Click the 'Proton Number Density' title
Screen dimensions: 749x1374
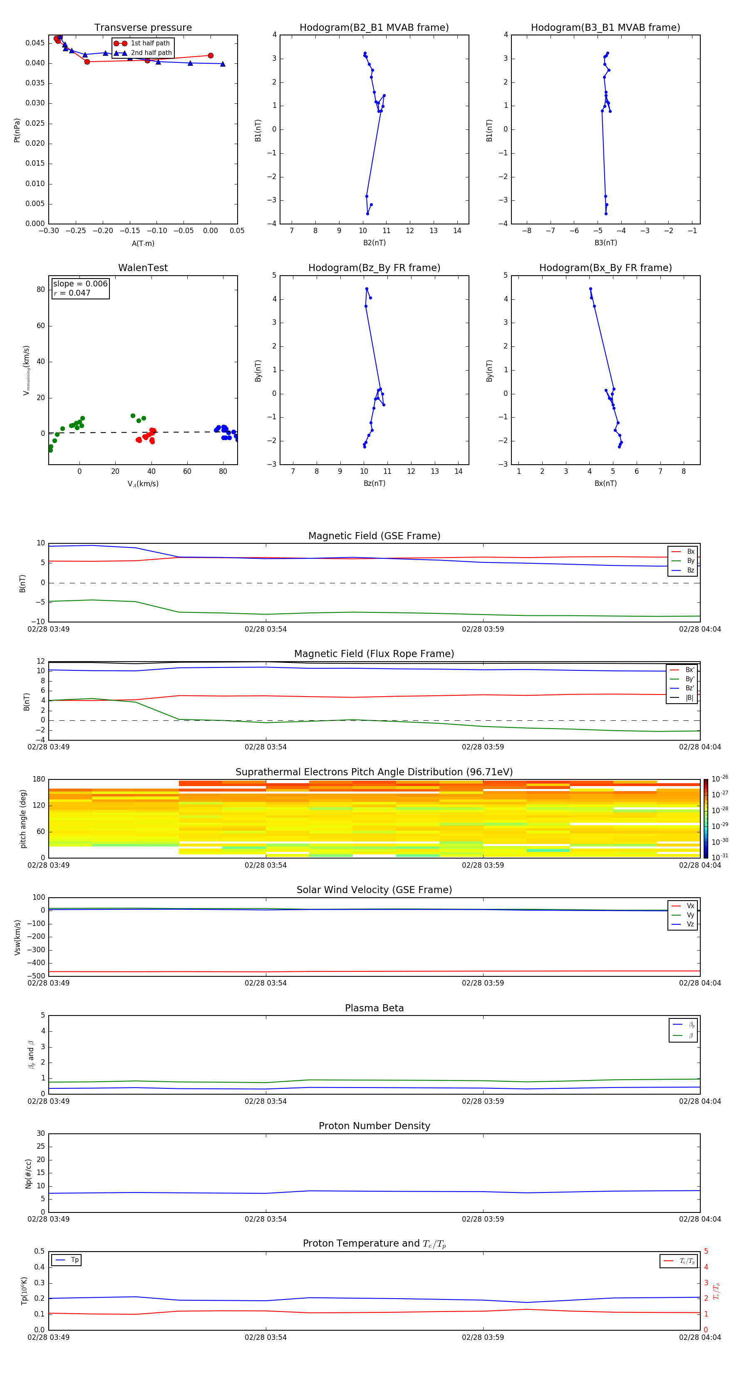pos(374,1126)
